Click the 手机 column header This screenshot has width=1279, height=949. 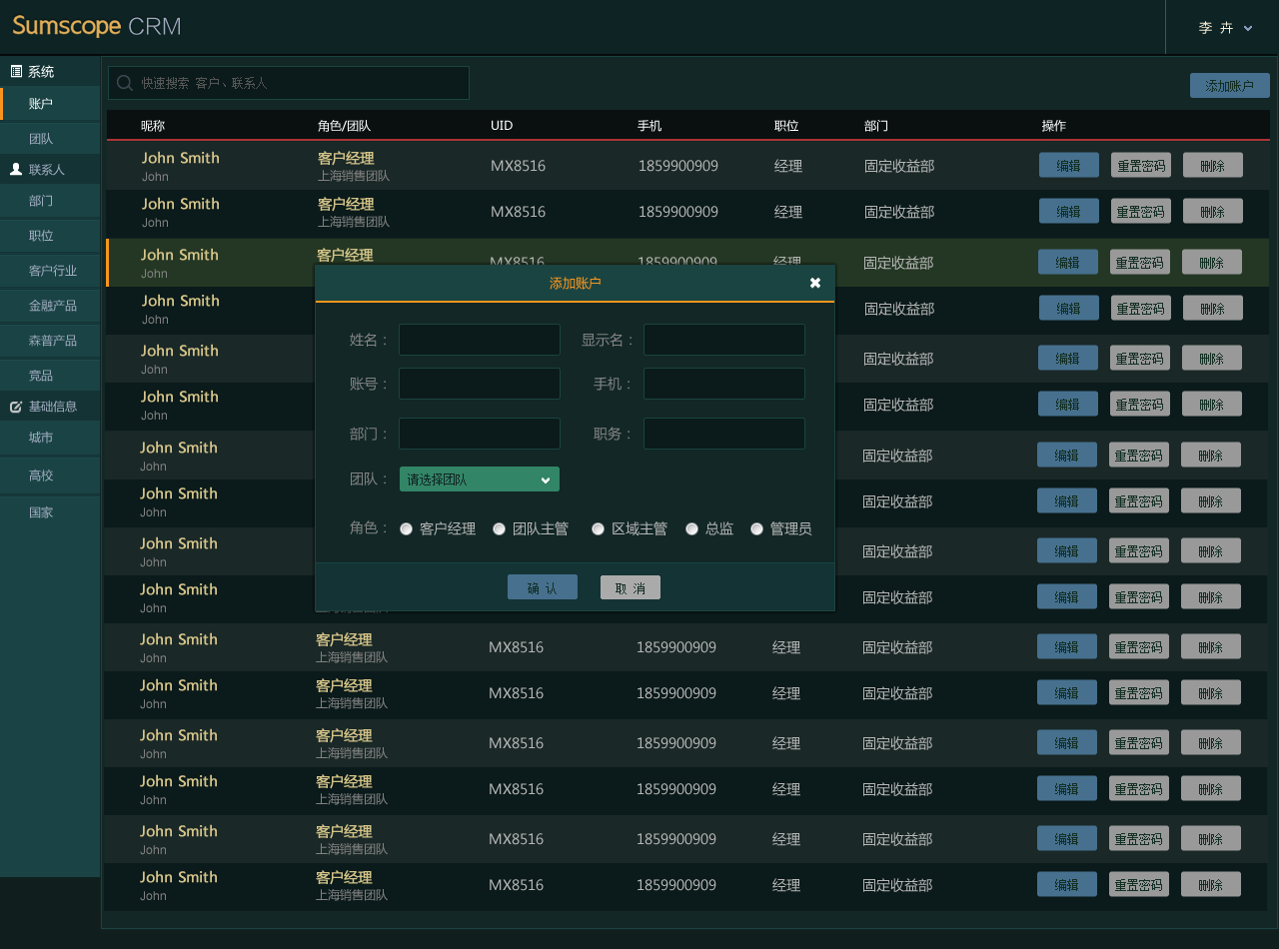pos(649,126)
